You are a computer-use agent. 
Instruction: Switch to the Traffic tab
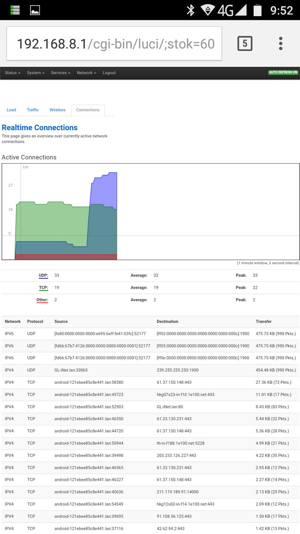[33, 110]
